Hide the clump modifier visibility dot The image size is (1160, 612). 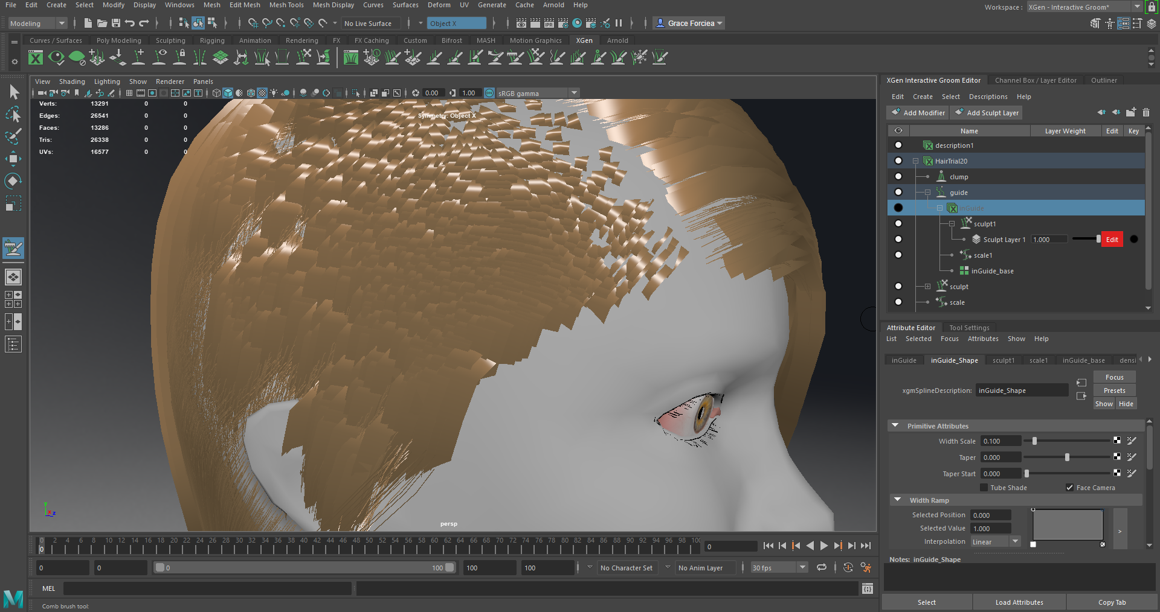click(898, 176)
